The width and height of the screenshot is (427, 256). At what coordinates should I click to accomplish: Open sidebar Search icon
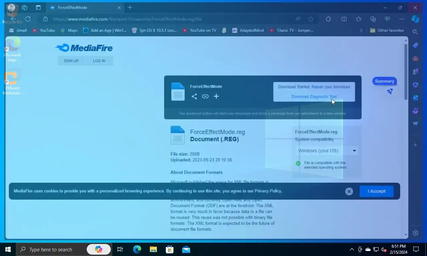415,32
